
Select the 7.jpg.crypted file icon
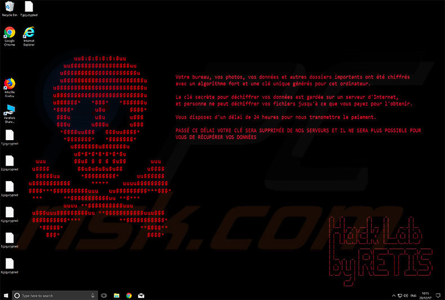point(29,8)
